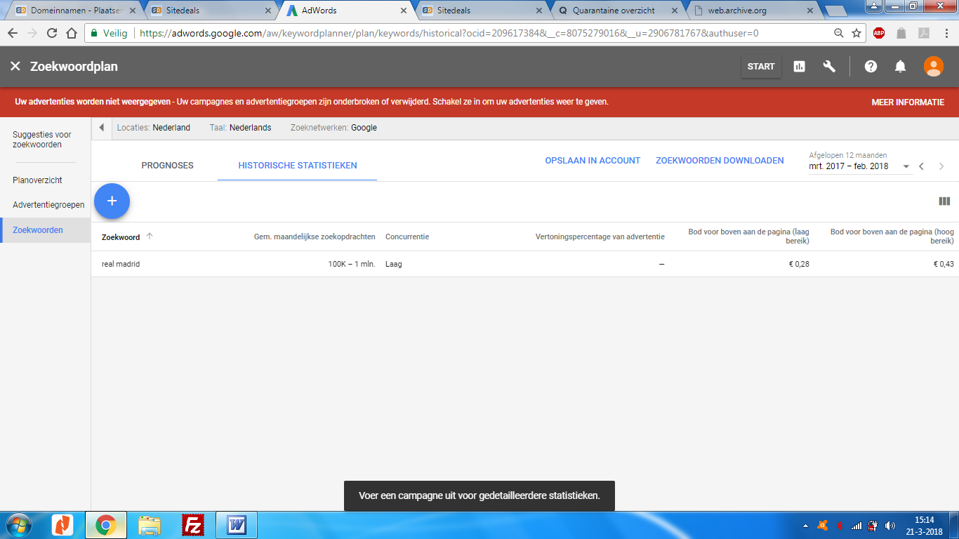Open Word from the taskbar
This screenshot has height=539, width=959.
[x=237, y=525]
